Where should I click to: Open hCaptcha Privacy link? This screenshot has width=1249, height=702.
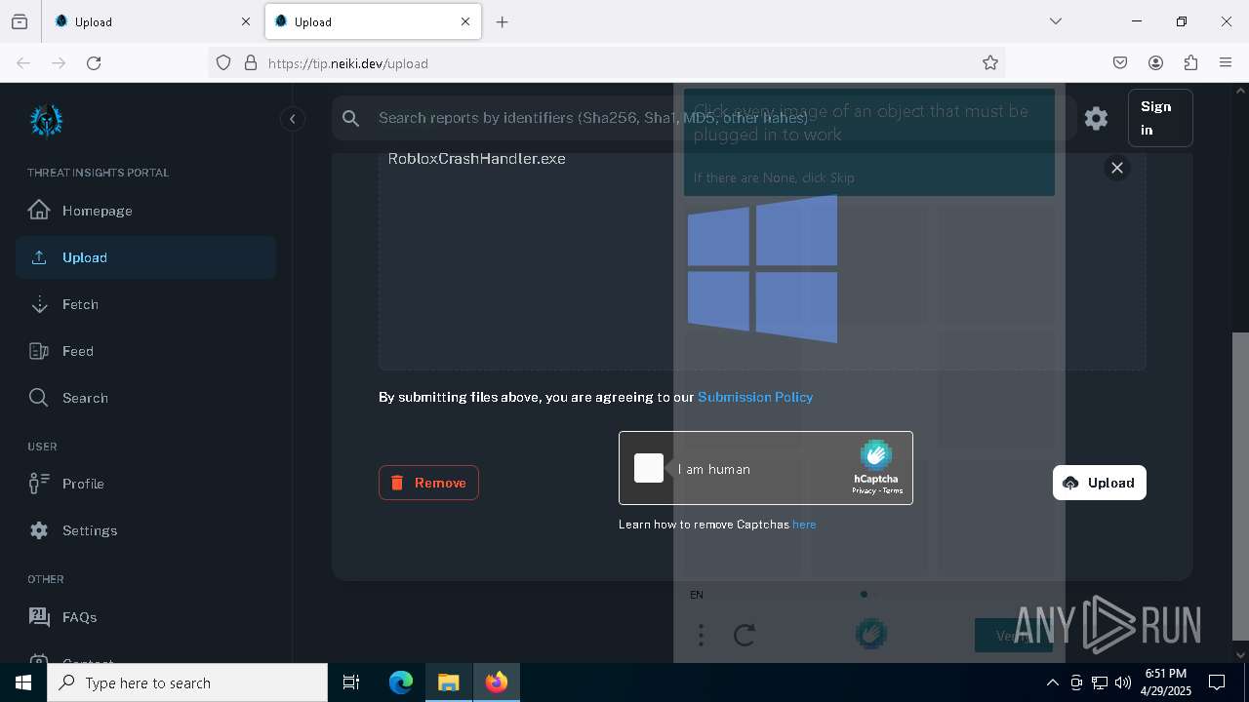click(864, 490)
